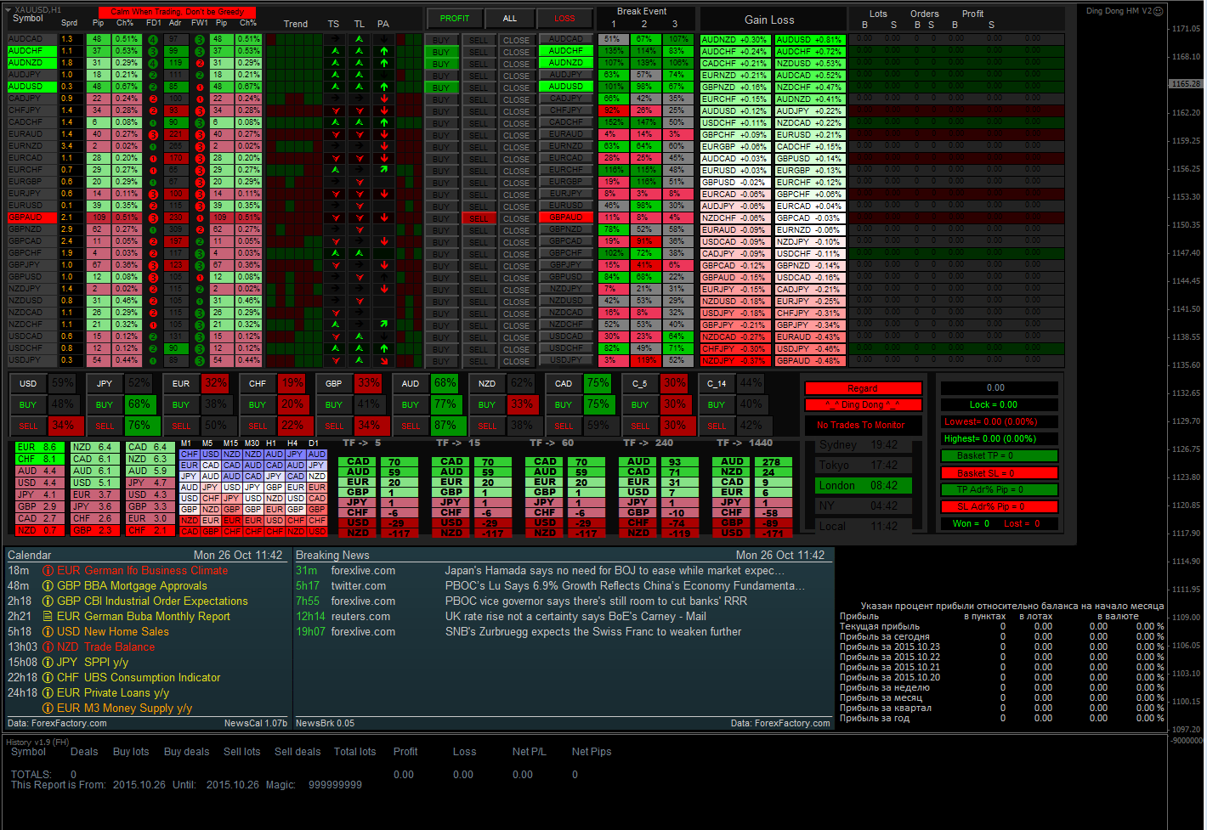Click info icon for EUR M3 Money Supply
The width and height of the screenshot is (1207, 830).
pos(48,709)
